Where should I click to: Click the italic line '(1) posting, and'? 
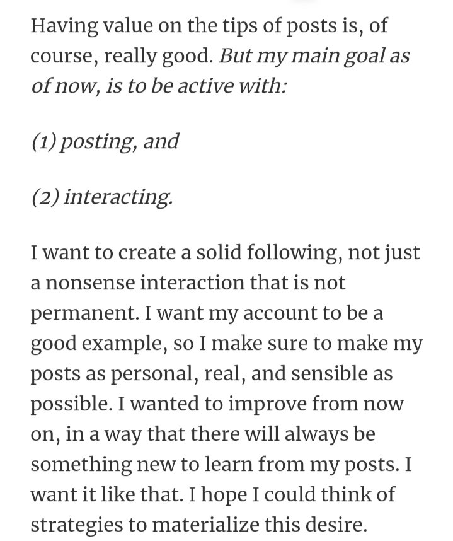point(105,141)
